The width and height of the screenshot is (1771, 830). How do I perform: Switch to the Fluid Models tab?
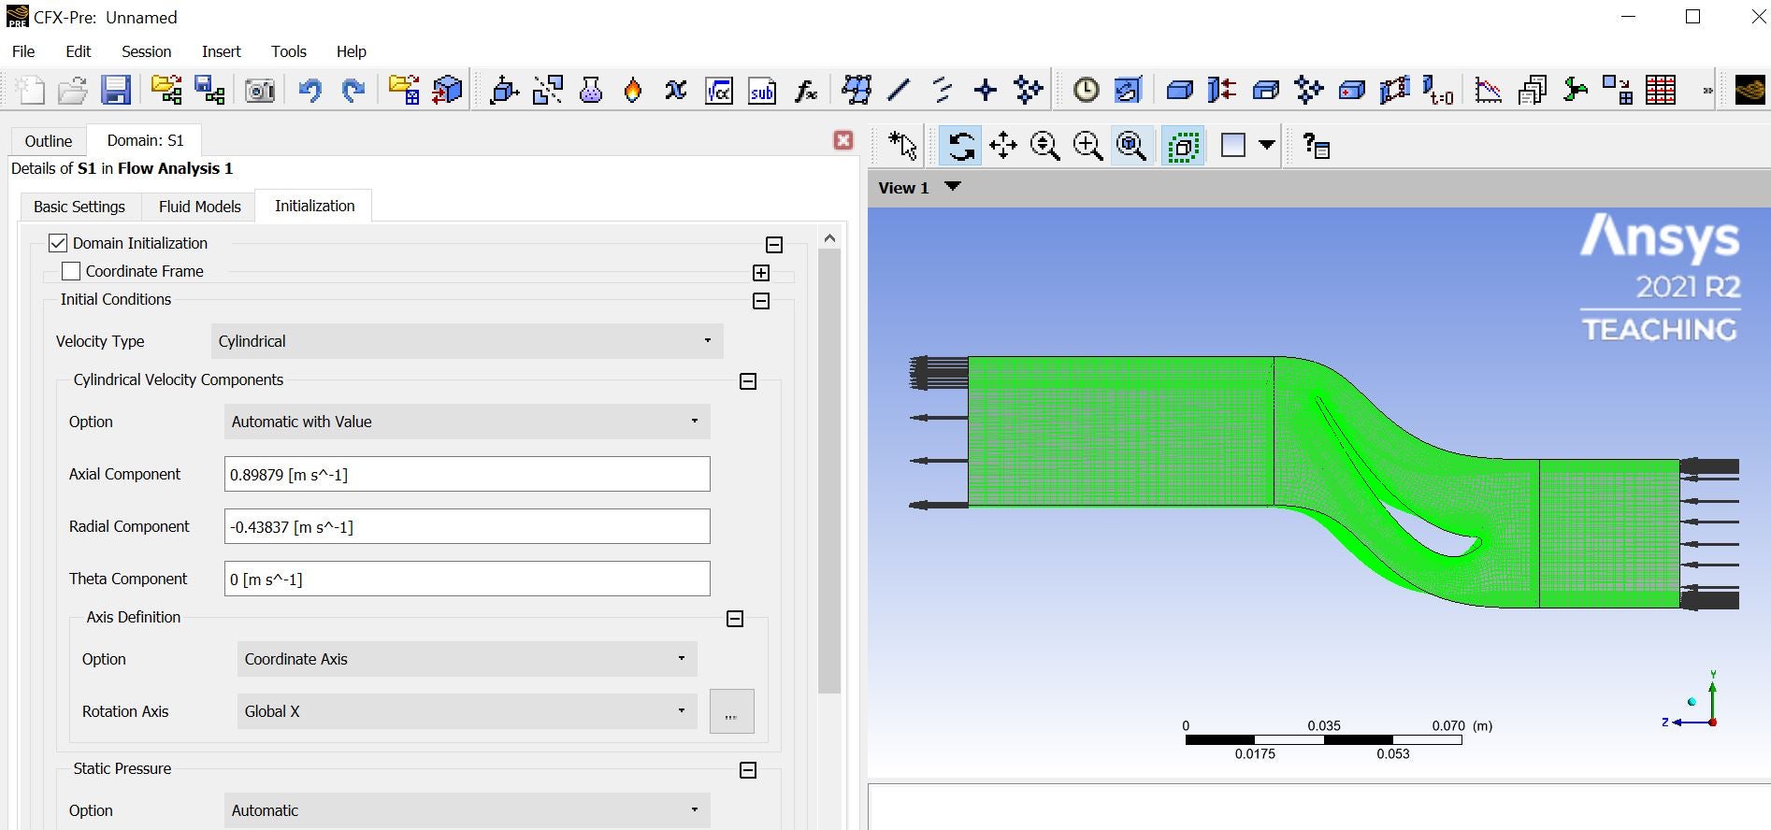click(199, 207)
